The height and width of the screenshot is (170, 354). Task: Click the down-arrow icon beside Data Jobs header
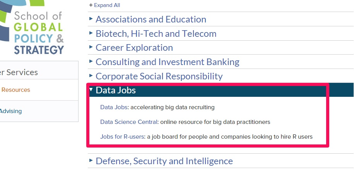tap(91, 90)
